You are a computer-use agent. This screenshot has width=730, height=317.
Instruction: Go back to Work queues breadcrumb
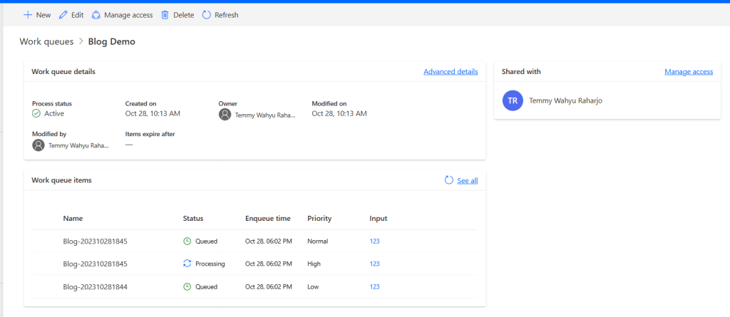pos(46,41)
